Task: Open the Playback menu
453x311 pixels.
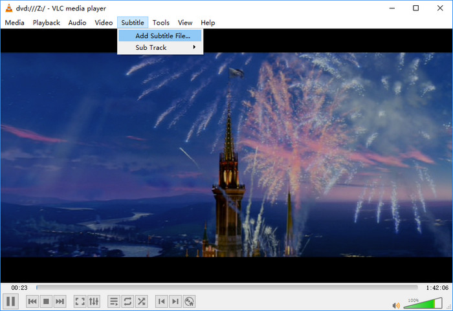Action: point(46,23)
